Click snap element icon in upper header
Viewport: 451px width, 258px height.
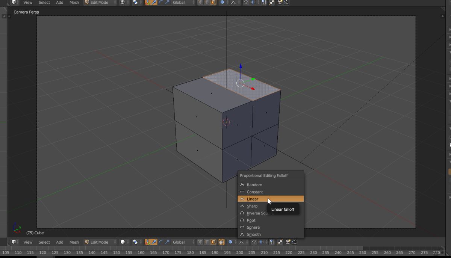click(x=254, y=2)
